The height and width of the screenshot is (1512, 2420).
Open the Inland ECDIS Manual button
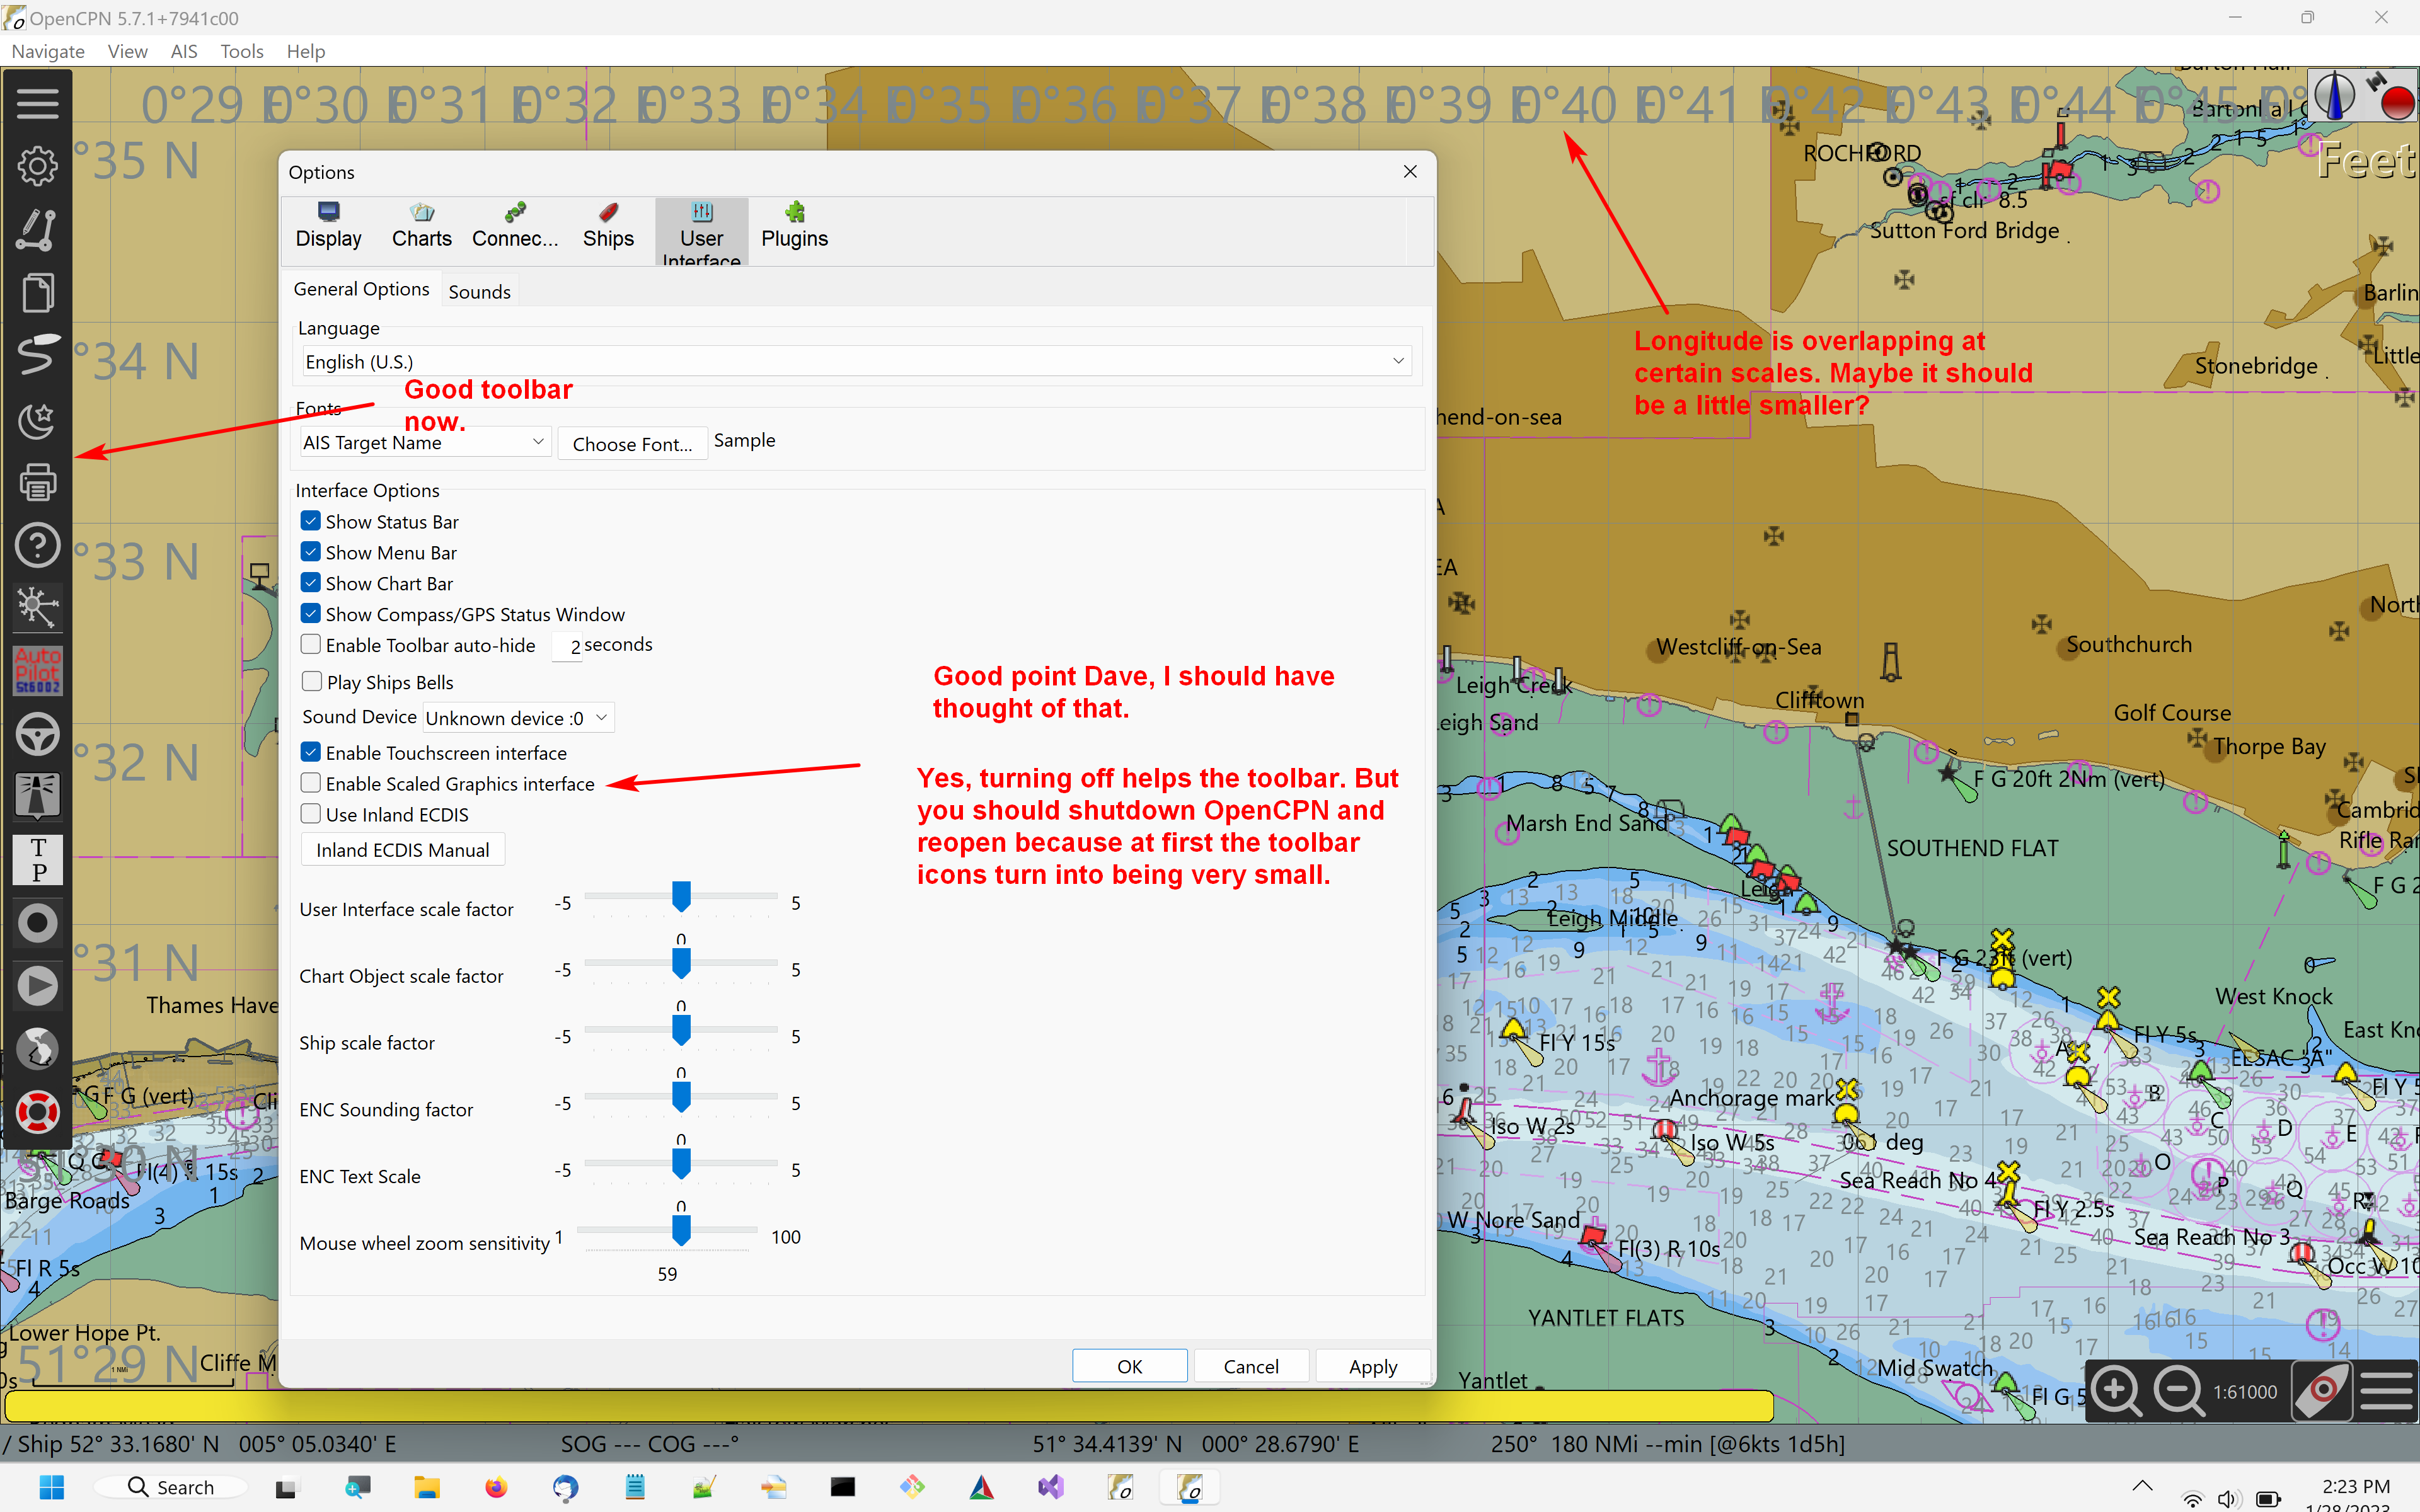402,850
